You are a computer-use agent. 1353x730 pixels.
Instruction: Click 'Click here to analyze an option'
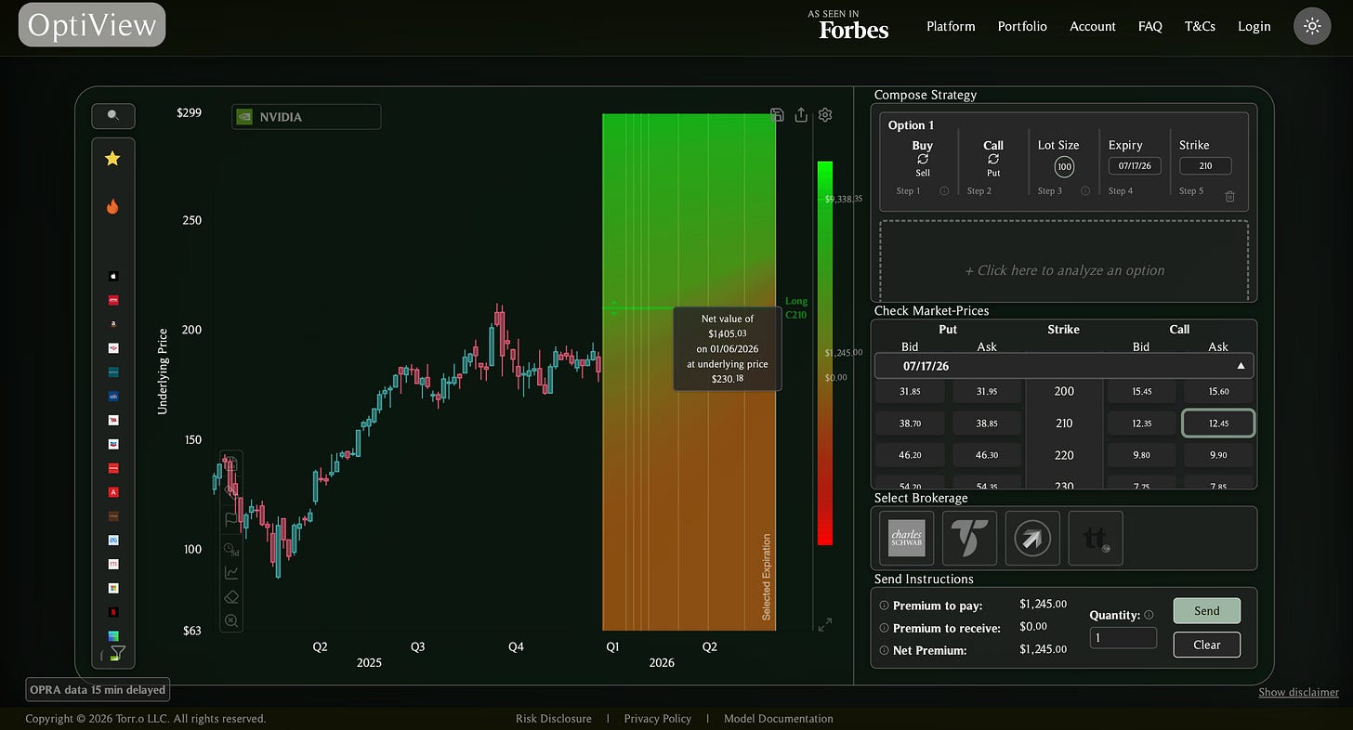coord(1064,270)
